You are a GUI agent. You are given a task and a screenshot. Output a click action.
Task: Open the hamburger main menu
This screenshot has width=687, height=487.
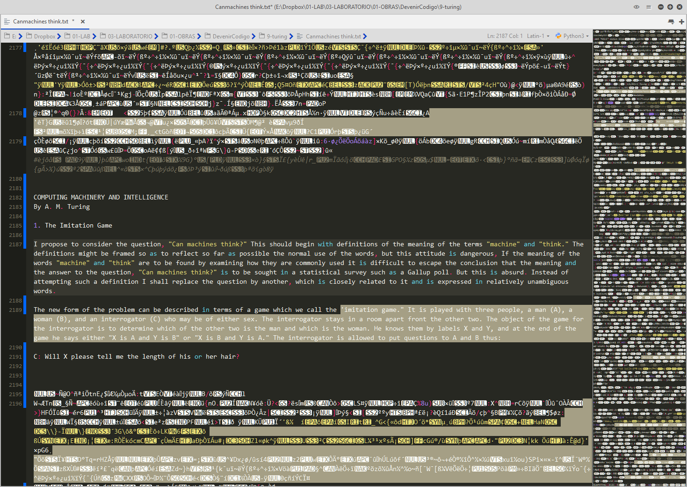point(648,7)
